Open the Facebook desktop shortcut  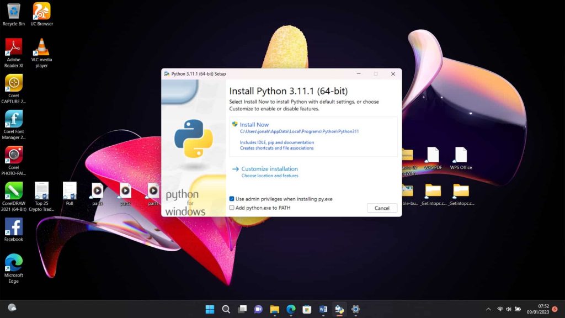click(x=14, y=228)
